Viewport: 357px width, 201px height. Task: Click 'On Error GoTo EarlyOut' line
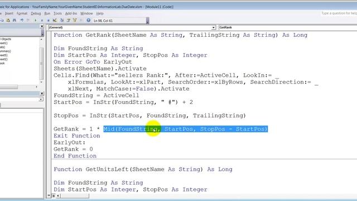pyautogui.click(x=93, y=62)
